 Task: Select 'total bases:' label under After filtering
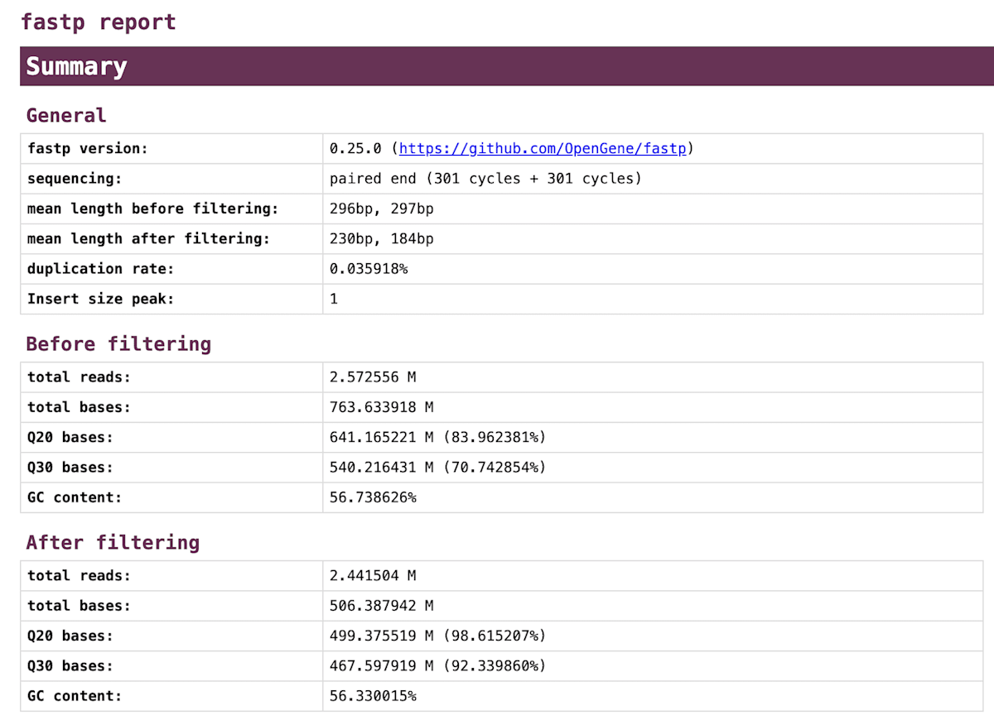[79, 606]
